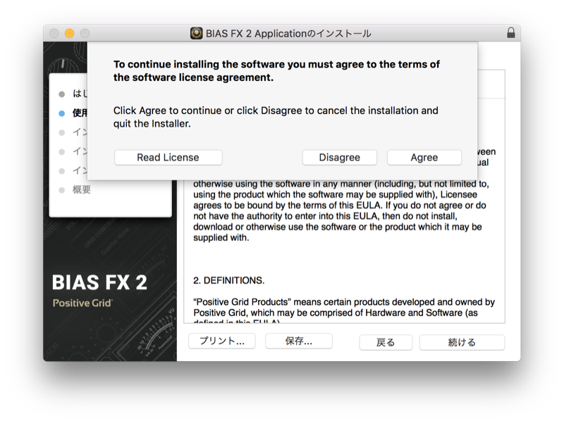Click the BIAS FX 2 installer title icon

click(x=197, y=33)
